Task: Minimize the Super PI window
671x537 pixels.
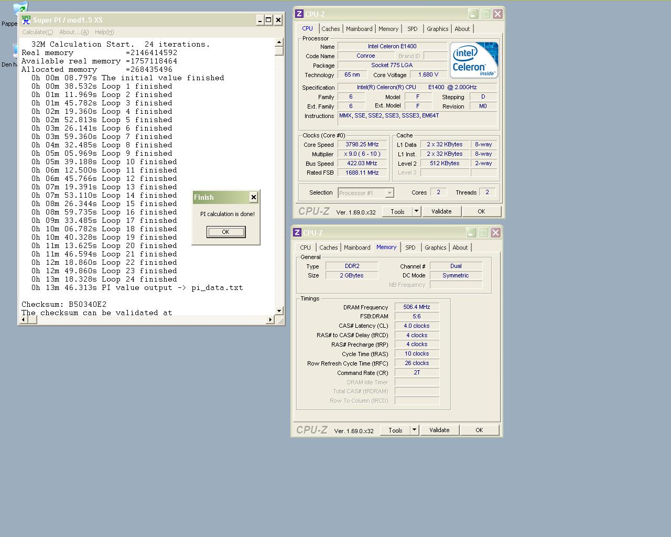Action: click(259, 20)
